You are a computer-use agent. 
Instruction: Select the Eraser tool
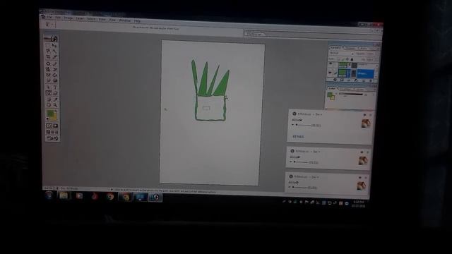point(48,75)
